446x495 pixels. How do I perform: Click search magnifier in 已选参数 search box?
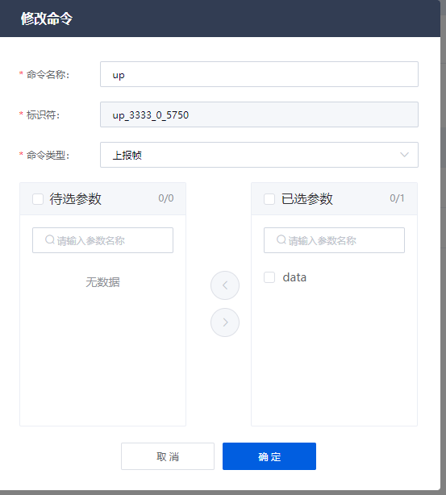(281, 240)
